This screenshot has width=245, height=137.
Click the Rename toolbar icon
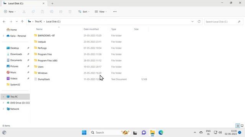[x=52, y=12]
